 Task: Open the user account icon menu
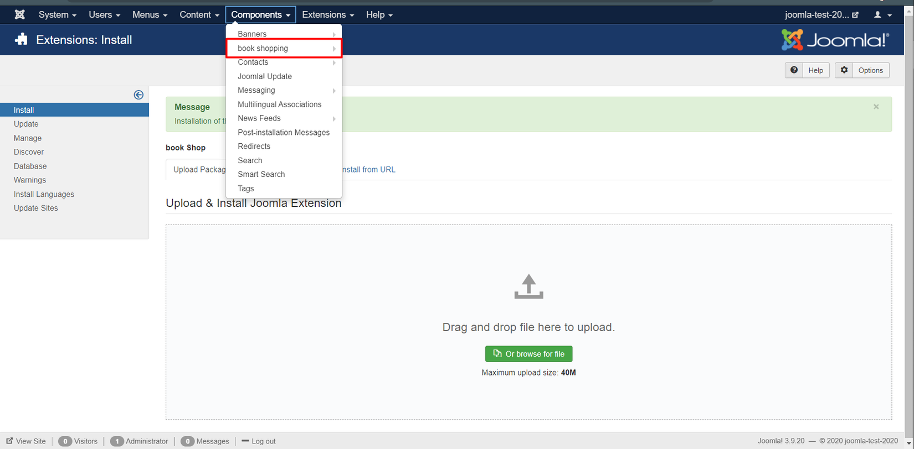(882, 15)
